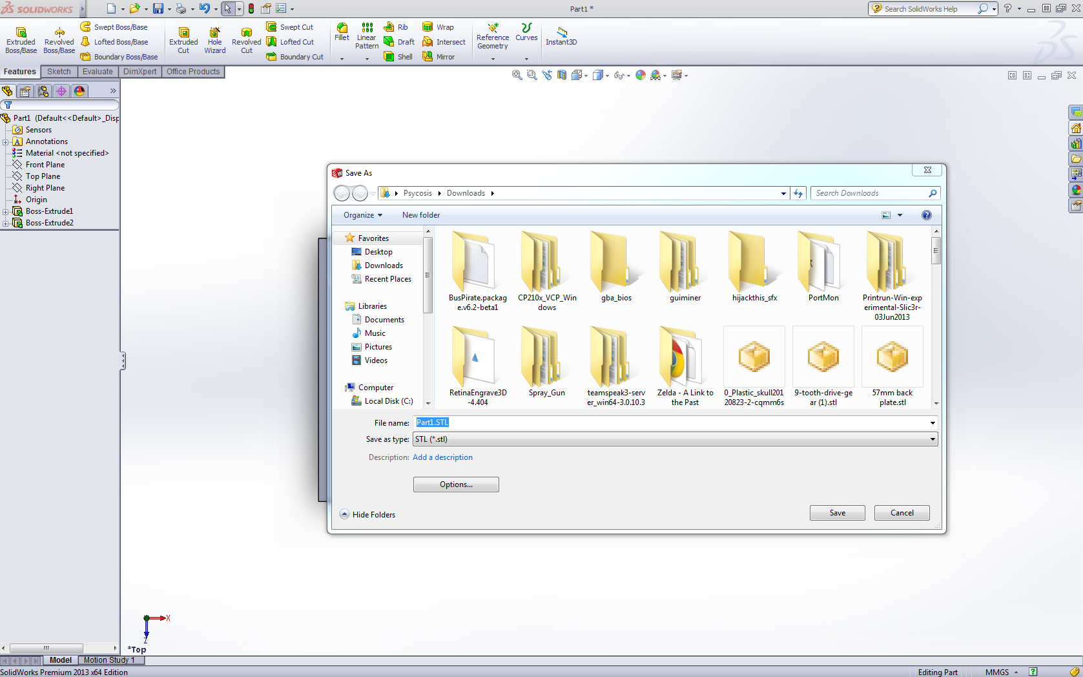Click the dialog Help question icon
The height and width of the screenshot is (677, 1083).
point(927,215)
